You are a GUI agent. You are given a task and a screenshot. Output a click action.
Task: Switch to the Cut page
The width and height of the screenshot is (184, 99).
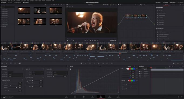pyautogui.click(x=75, y=97)
